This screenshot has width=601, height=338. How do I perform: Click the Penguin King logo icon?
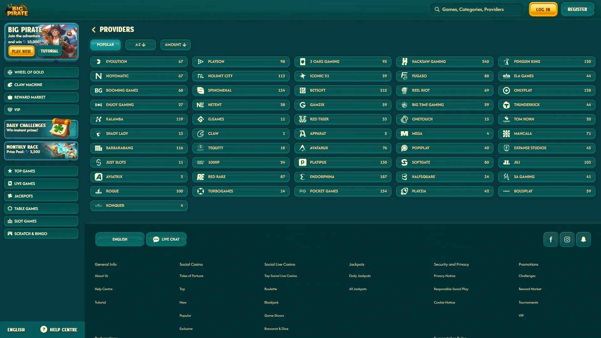click(x=506, y=62)
